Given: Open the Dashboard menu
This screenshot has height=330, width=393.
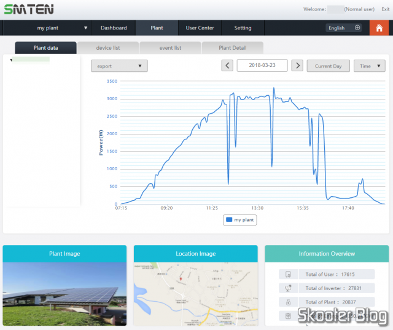Looking at the screenshot, I should [x=114, y=28].
